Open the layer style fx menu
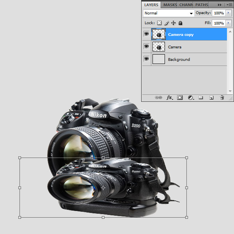Screen dimensions: 234x234 (x=170, y=97)
